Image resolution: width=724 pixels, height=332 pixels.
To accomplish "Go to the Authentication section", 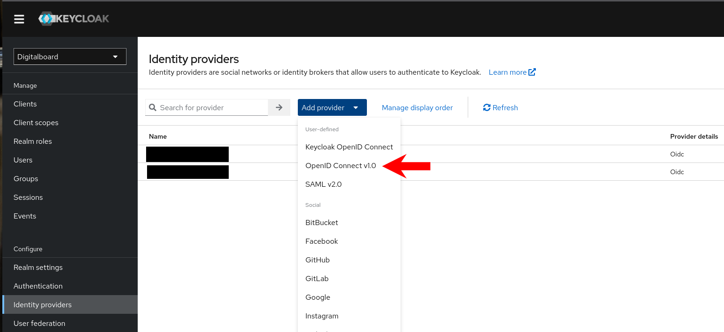I will pyautogui.click(x=38, y=286).
